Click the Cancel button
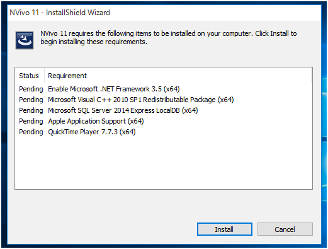328x249 pixels. [x=285, y=229]
